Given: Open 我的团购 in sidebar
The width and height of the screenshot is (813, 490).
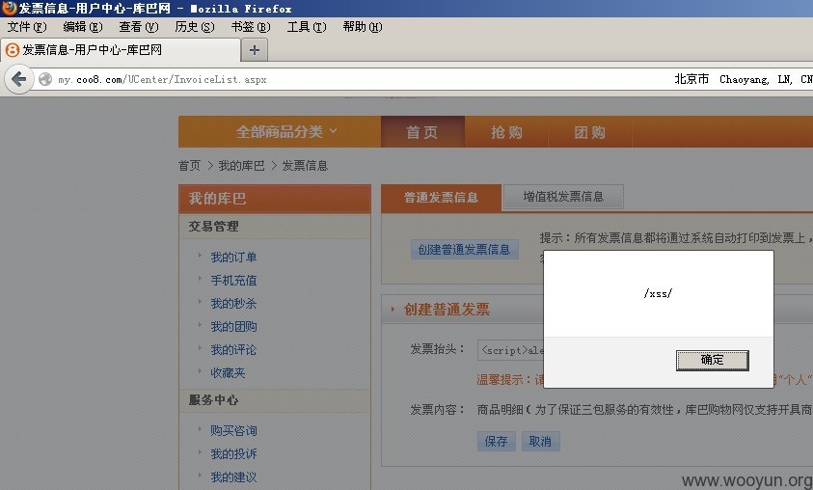Looking at the screenshot, I should pos(233,326).
